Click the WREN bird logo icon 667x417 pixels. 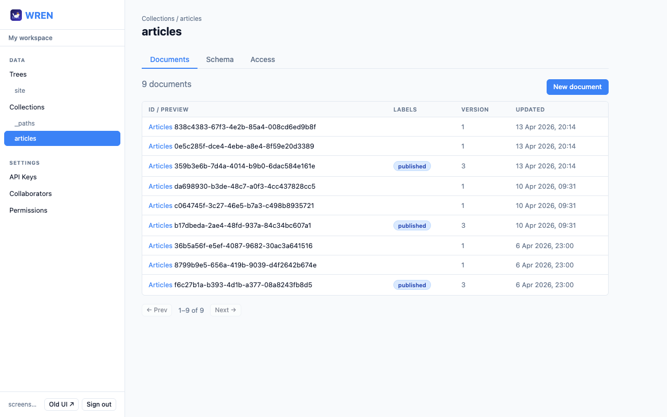pyautogui.click(x=16, y=15)
